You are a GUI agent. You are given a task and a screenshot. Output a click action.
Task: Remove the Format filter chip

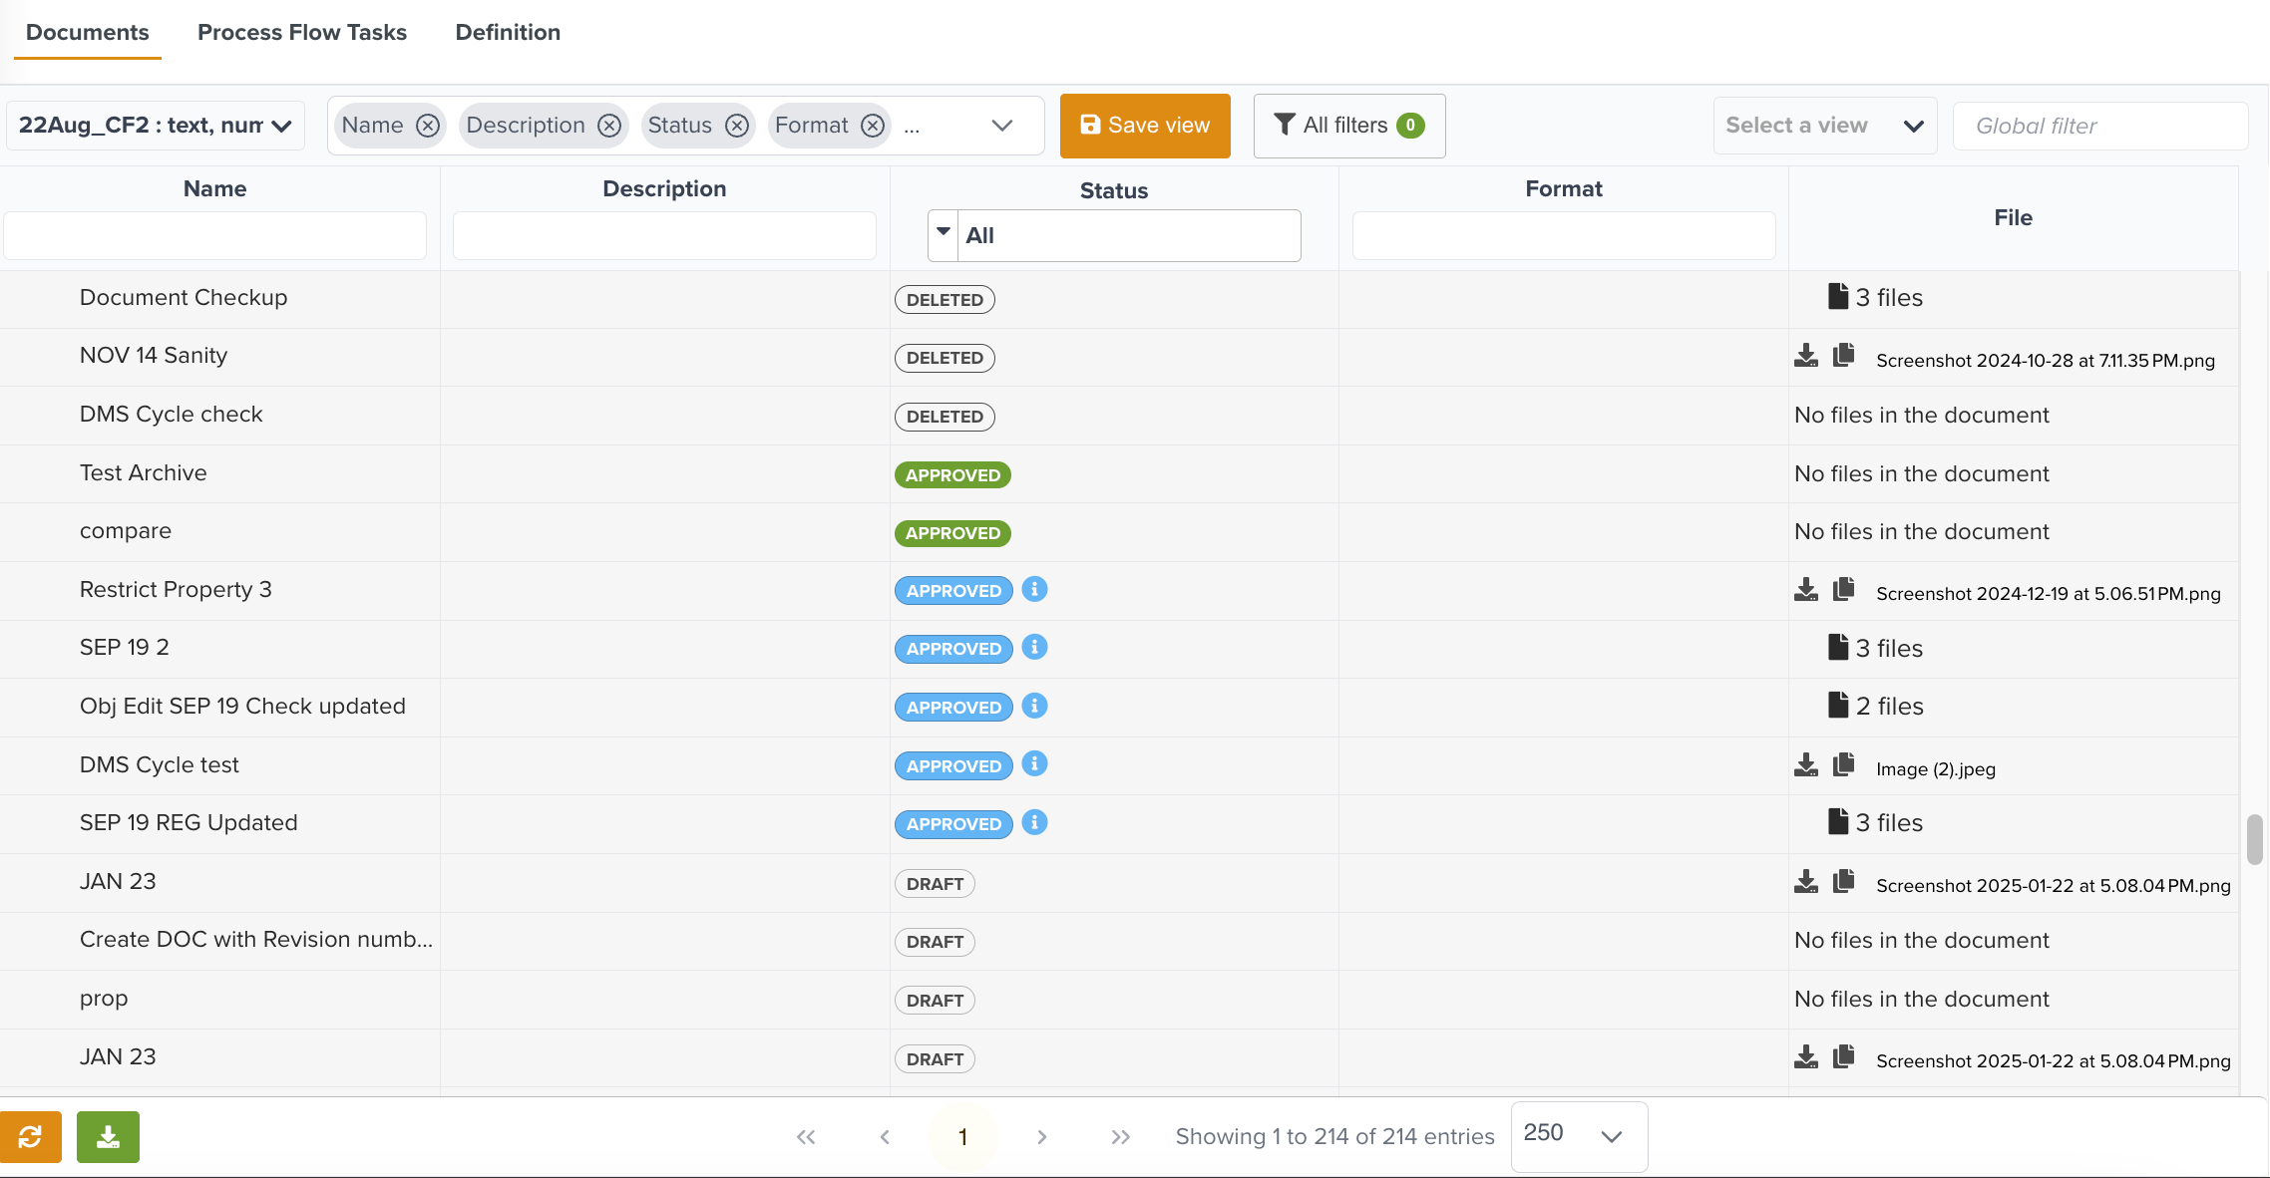[x=873, y=126]
